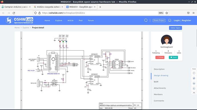
Task: Click the Editor Open button
Action: (175, 28)
